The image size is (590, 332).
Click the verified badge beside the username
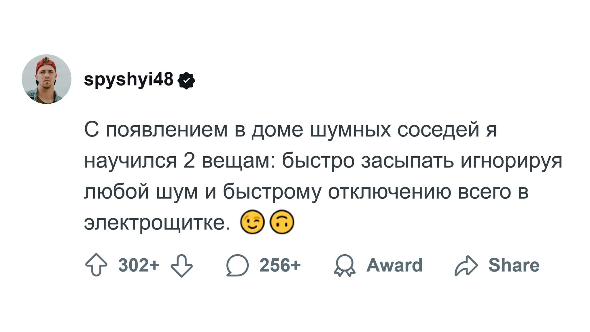tap(187, 81)
